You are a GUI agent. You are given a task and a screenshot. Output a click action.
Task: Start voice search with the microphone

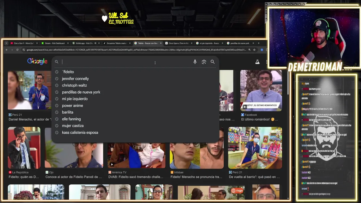tap(195, 62)
